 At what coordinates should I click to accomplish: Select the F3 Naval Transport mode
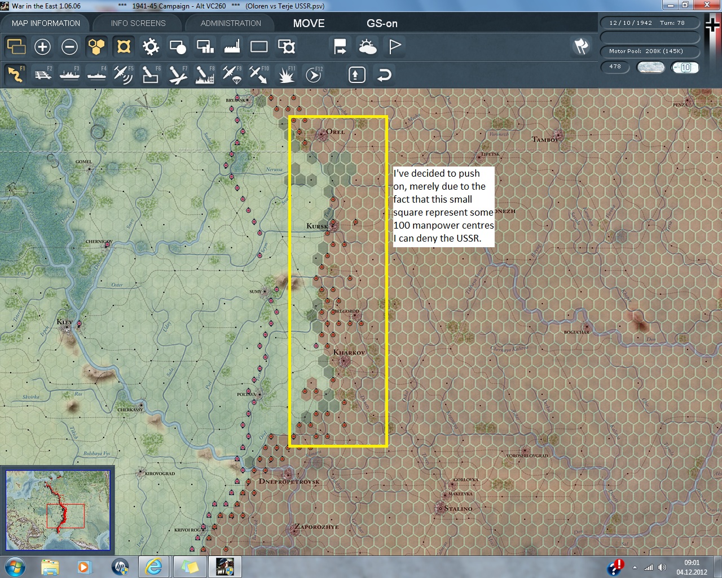[x=70, y=75]
